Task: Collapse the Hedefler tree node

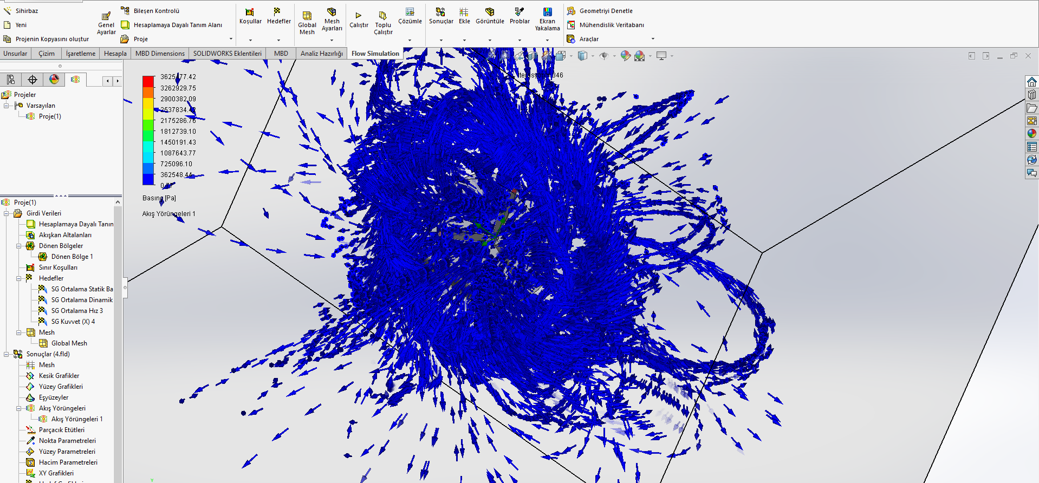Action: (x=18, y=278)
